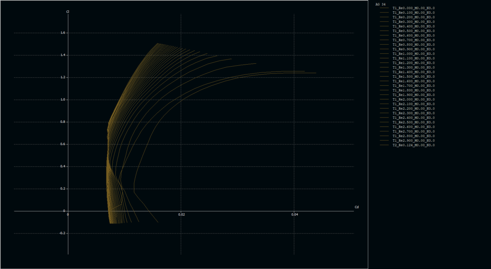Viewport: 491px width, 269px height.
Task: Click the AG 34 airfoil legend title
Action: (x=380, y=4)
